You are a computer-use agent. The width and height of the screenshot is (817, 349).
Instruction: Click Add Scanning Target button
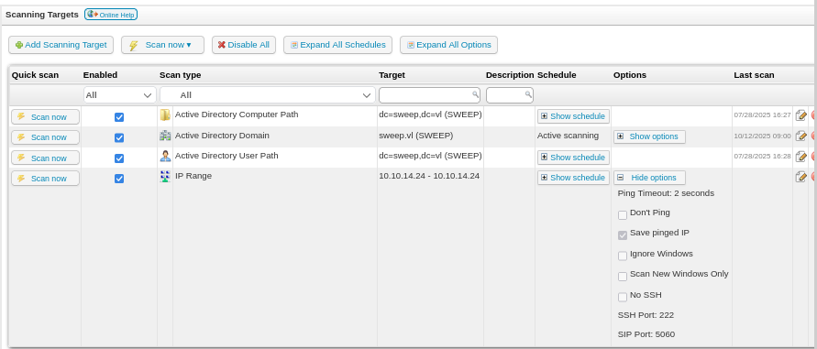pyautogui.click(x=61, y=45)
